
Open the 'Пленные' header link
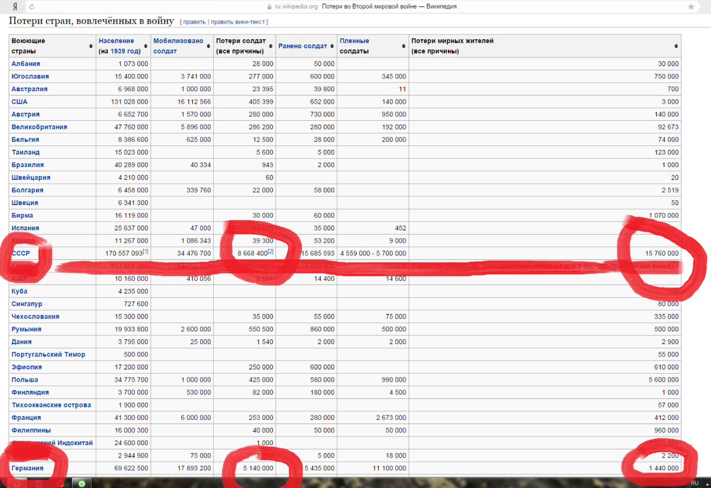click(354, 41)
